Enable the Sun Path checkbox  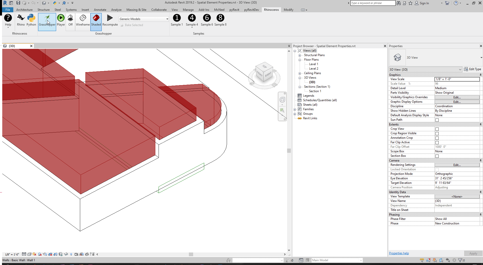tap(437, 120)
